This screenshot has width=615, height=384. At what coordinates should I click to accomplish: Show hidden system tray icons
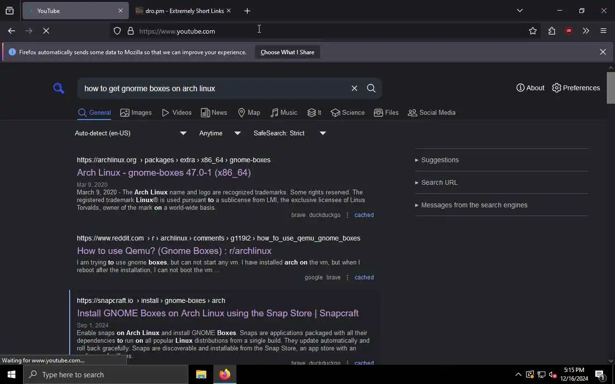pos(518,374)
